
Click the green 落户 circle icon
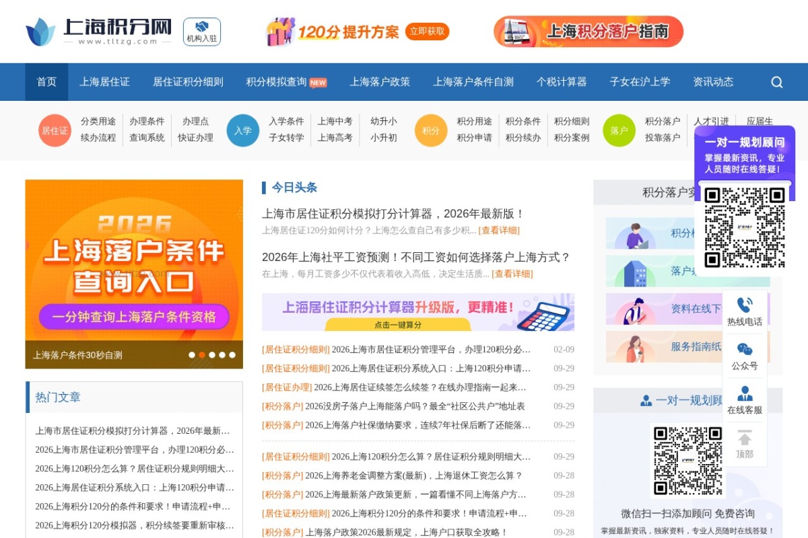619,130
